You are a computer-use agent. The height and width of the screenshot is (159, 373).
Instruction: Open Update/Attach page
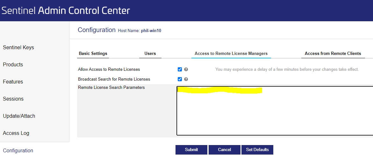pyautogui.click(x=19, y=116)
